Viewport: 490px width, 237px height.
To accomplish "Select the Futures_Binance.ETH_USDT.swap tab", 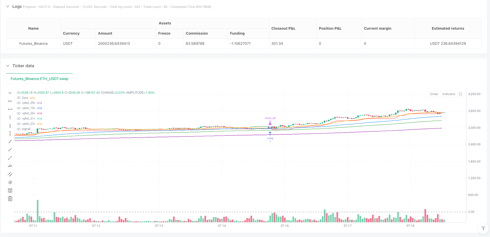I will coord(39,79).
